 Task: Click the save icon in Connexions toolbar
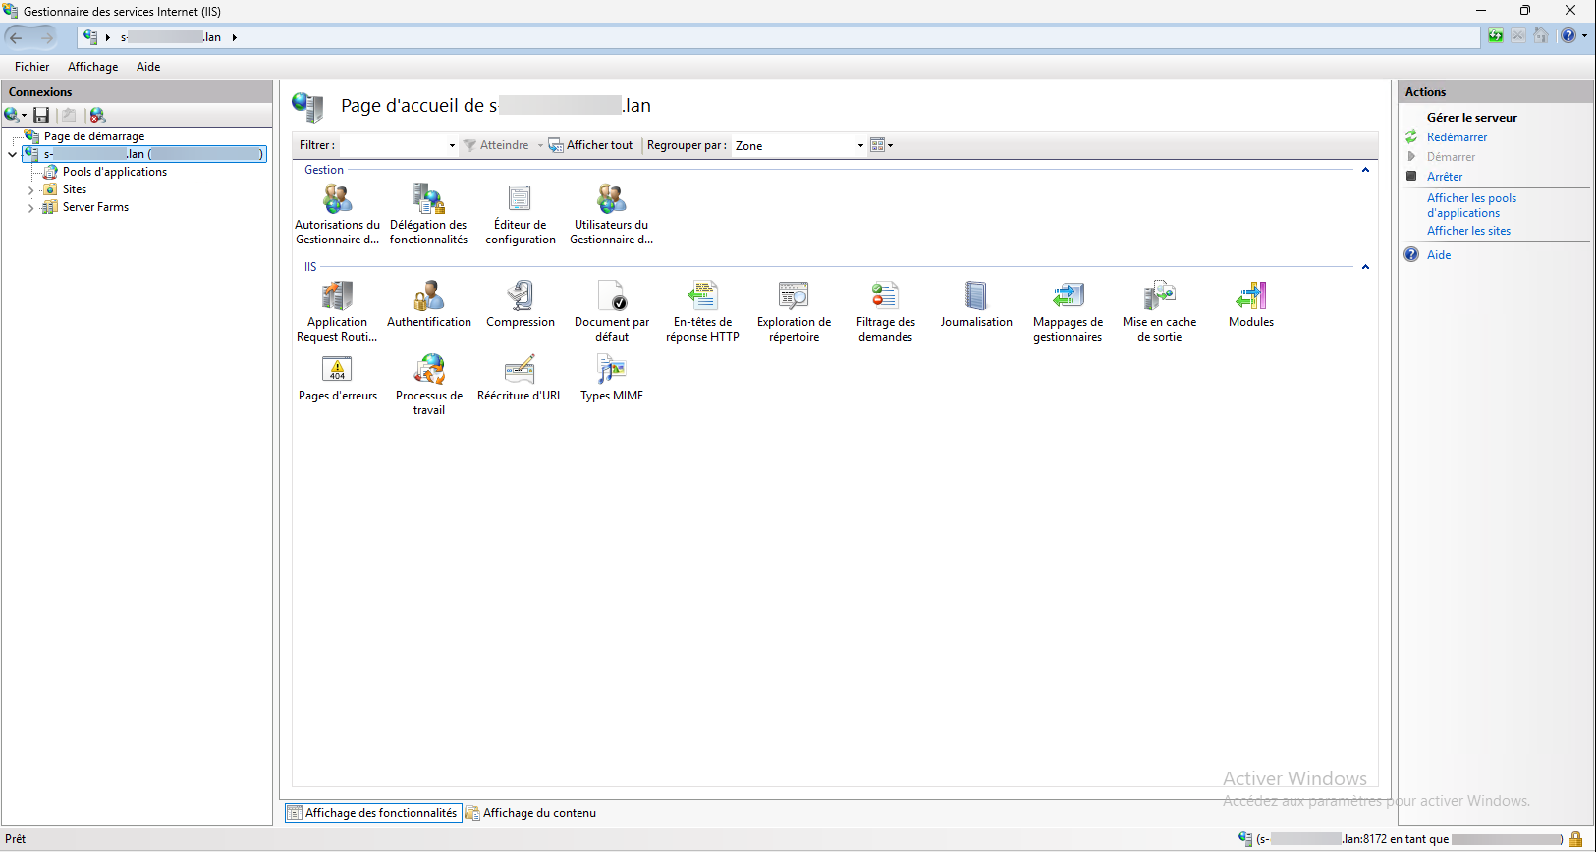(41, 115)
